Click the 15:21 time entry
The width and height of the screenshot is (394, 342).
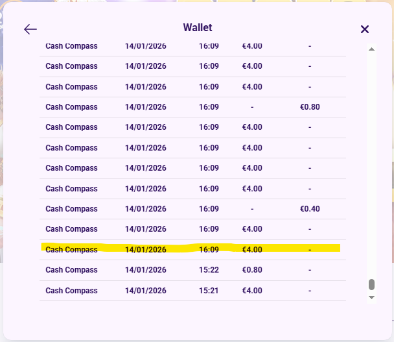209,291
